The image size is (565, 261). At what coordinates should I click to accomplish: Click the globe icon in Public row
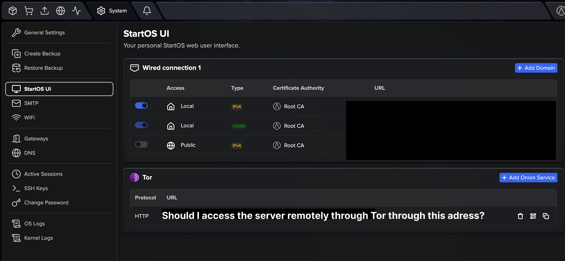(171, 145)
